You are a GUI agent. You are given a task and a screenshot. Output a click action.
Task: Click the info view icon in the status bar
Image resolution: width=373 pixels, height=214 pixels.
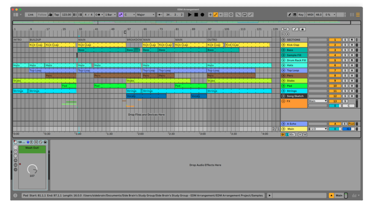(16, 195)
